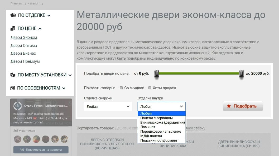
Task: Enable the Хиты продаж checkbox
Action: pyautogui.click(x=150, y=88)
